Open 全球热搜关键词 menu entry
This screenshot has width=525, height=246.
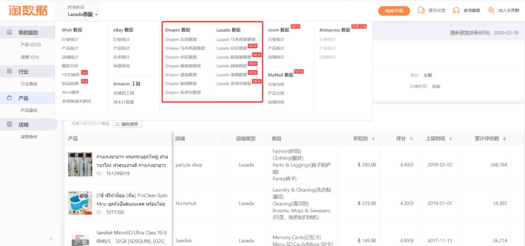click(76, 101)
